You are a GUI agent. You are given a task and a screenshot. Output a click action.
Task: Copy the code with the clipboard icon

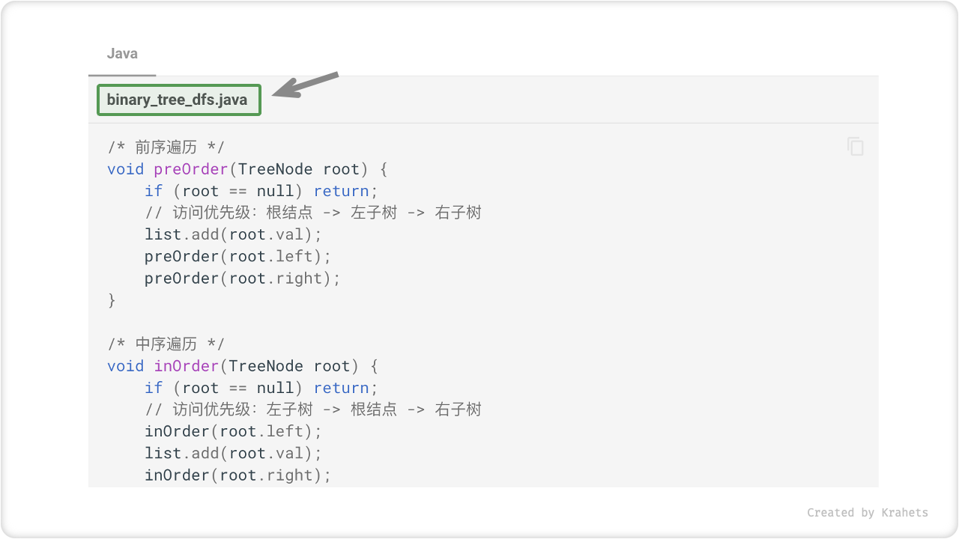pos(855,146)
